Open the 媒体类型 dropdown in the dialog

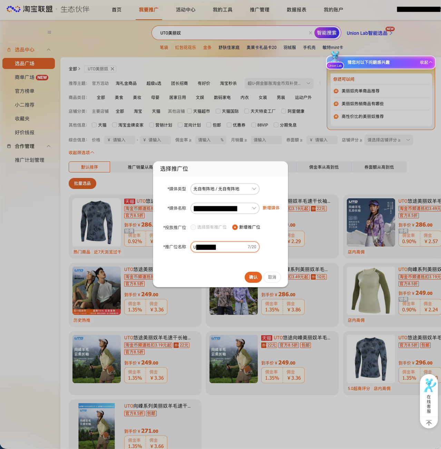pos(225,189)
